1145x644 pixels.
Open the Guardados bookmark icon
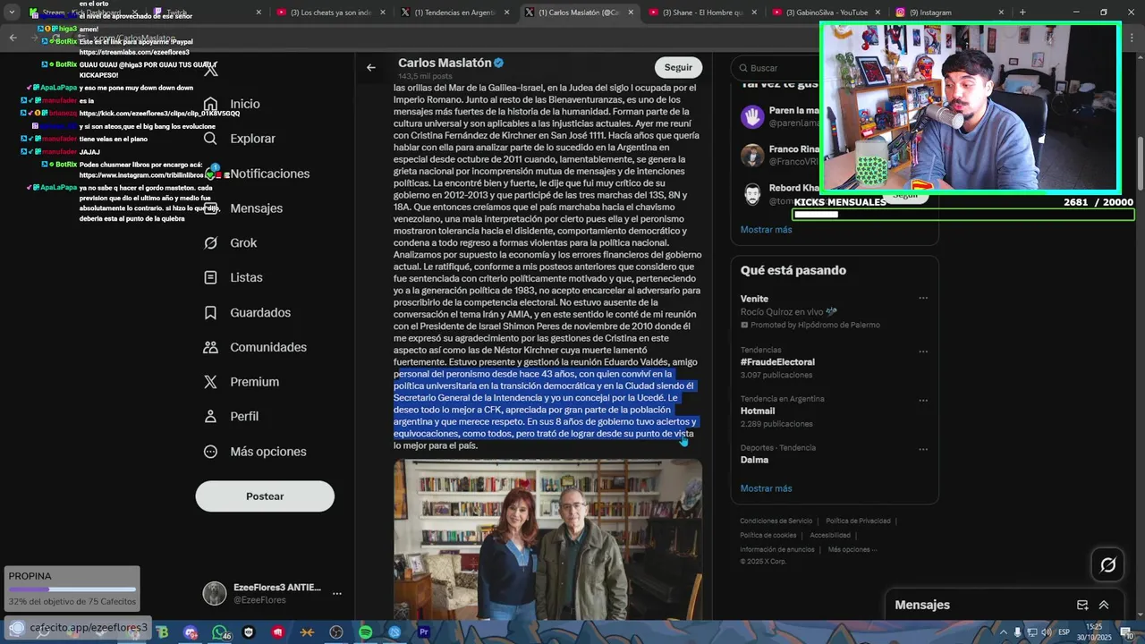[x=210, y=313]
